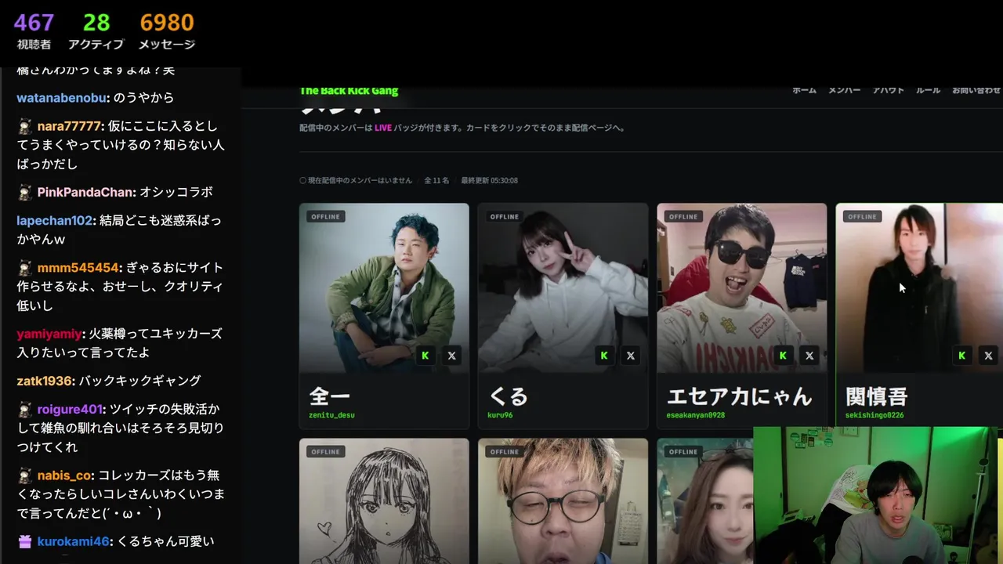Viewport: 1003px width, 564px height.
Task: Click the eseakanyan0928 handle
Action: click(696, 415)
